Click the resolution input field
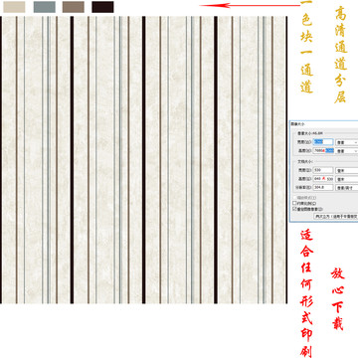 (x=323, y=188)
